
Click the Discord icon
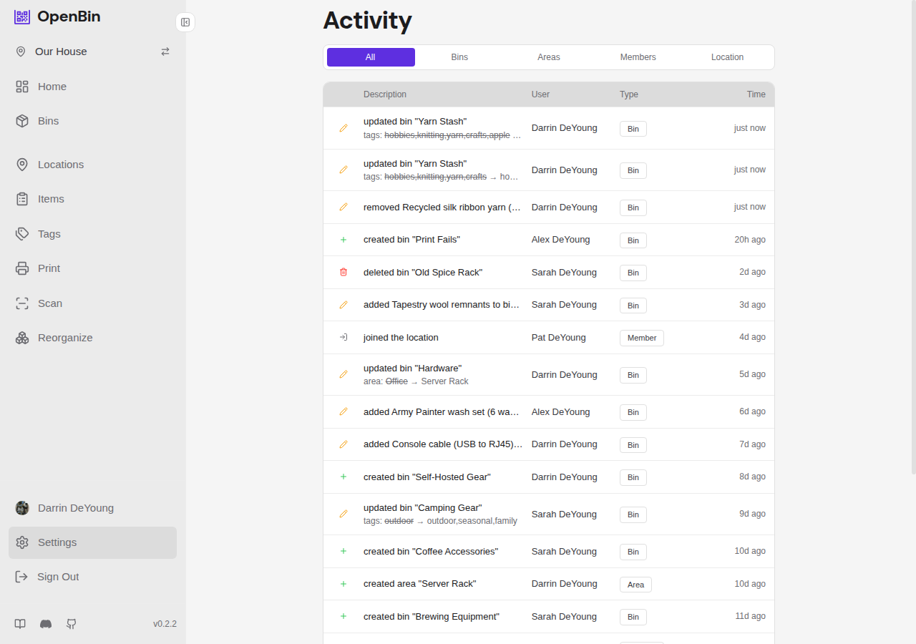click(46, 624)
